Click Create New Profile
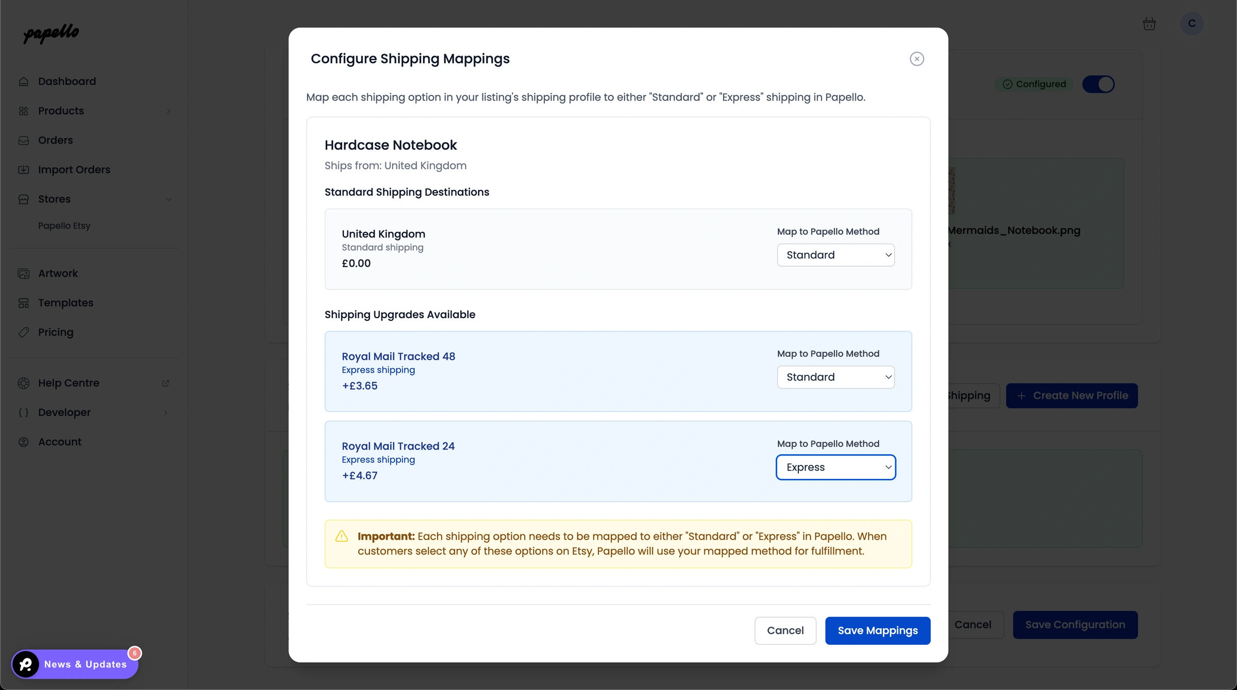The height and width of the screenshot is (690, 1237). tap(1072, 395)
